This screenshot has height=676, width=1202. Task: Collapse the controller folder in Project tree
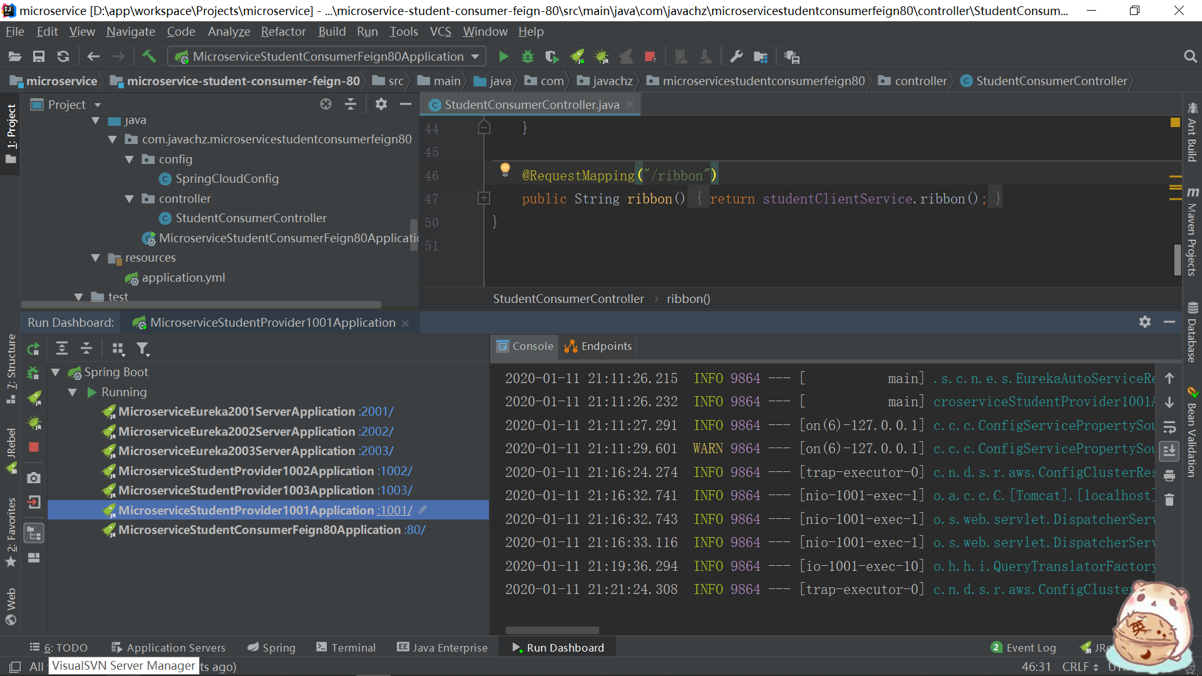(x=130, y=198)
